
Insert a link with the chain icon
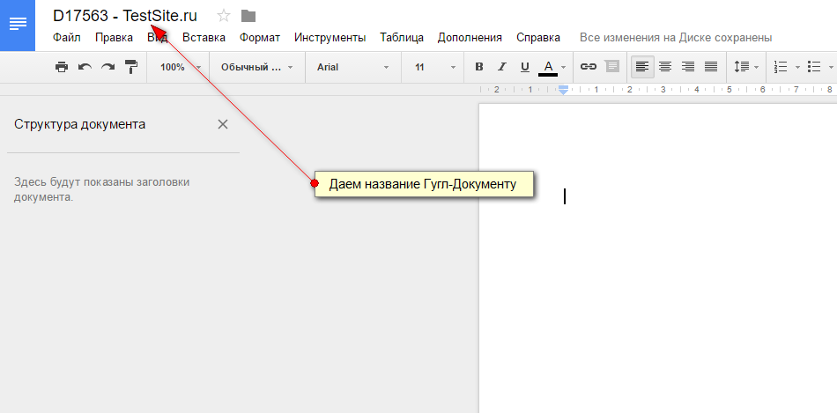tap(588, 67)
